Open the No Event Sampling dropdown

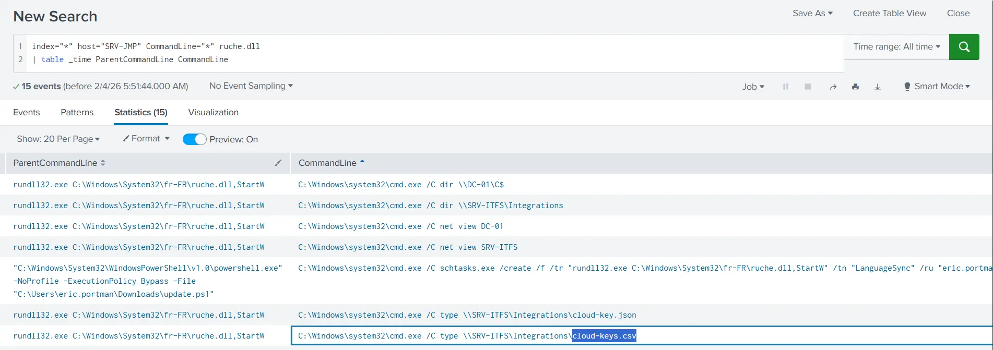tap(251, 86)
